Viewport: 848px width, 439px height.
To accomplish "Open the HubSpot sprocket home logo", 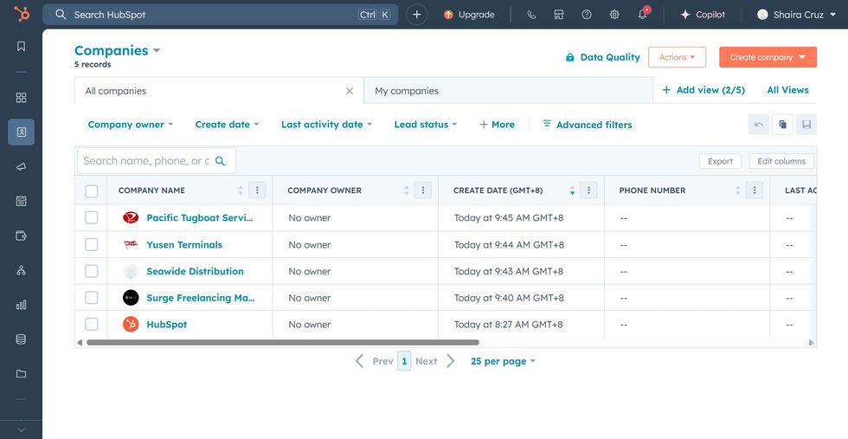I will pos(22,14).
